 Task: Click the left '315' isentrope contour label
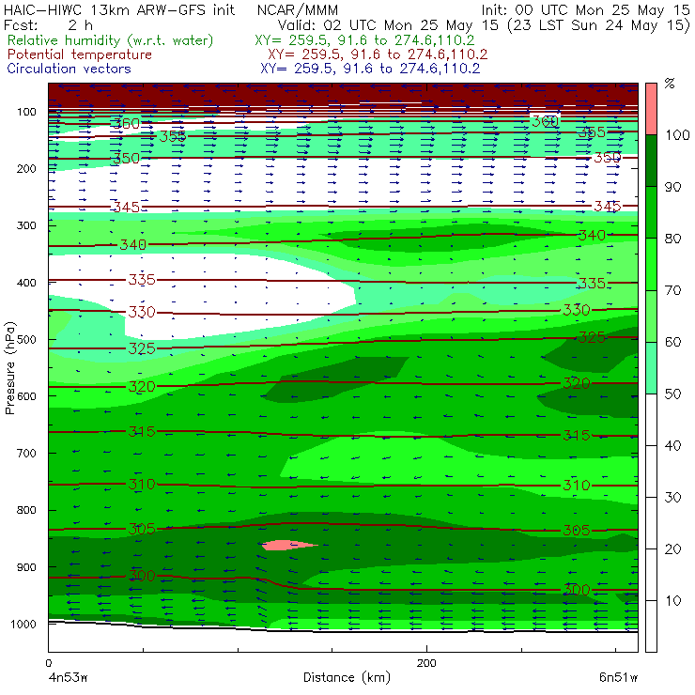coord(142,431)
